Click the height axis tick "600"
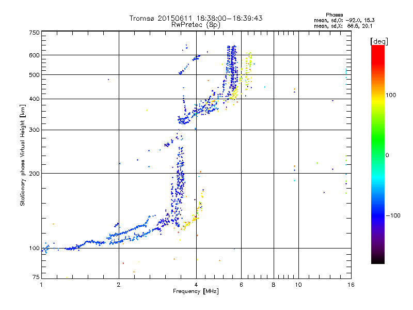Image resolution: width=413 pixels, height=310 pixels. coord(34,55)
